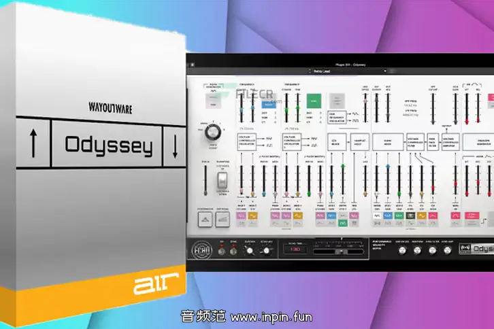Viewport: 494px width, 329px height.
Task: Flip the Transpose octave rocker switch
Action: pos(223,180)
